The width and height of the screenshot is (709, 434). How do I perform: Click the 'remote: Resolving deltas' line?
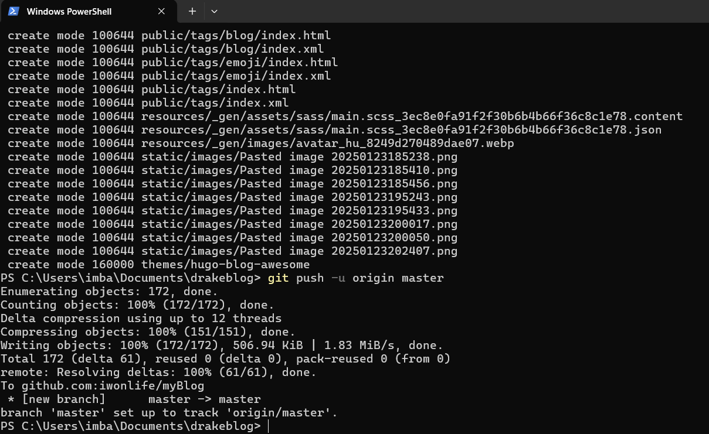click(x=158, y=373)
